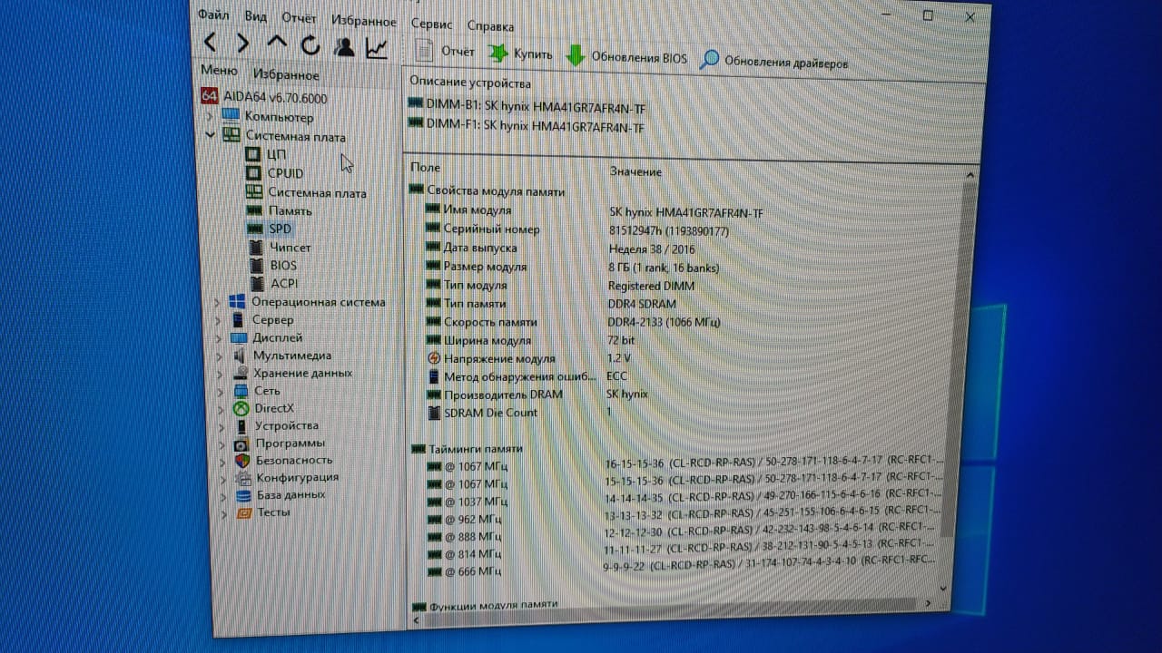Screen dimensions: 1162x653
Task: Select DIMM-F1: SK hynix HMA41GR7AFR4N-TF device
Action: [527, 126]
